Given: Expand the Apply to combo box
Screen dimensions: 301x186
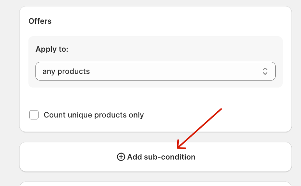Looking at the screenshot, I should 155,71.
